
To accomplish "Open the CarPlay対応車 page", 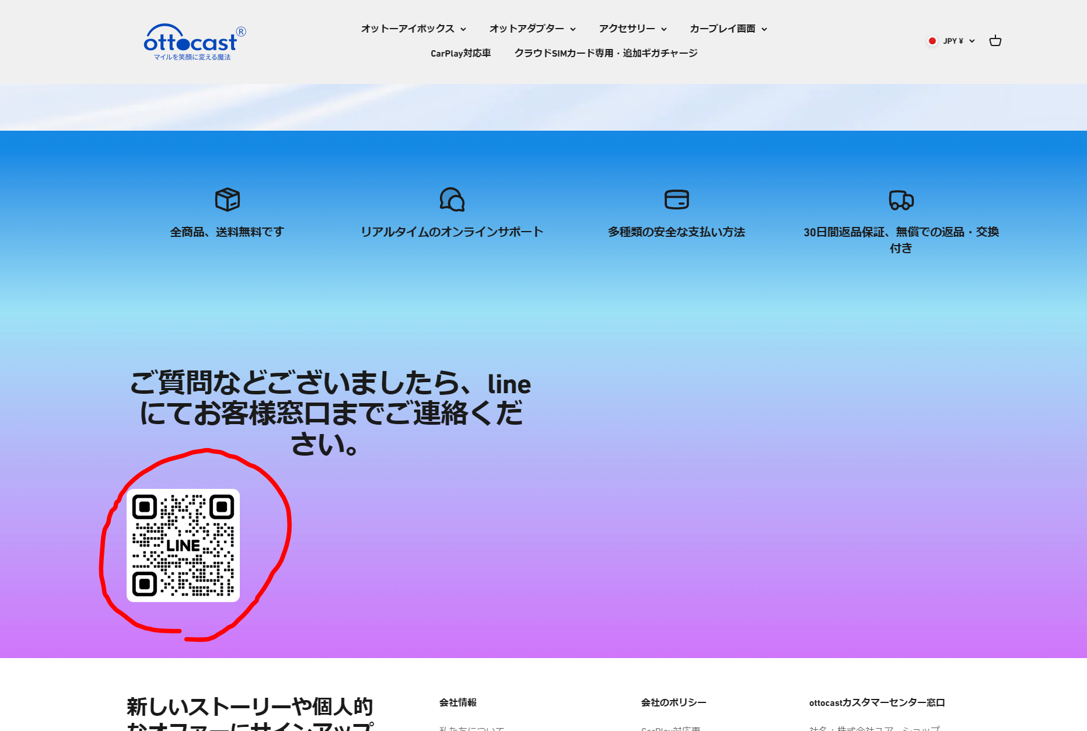I will (x=461, y=53).
